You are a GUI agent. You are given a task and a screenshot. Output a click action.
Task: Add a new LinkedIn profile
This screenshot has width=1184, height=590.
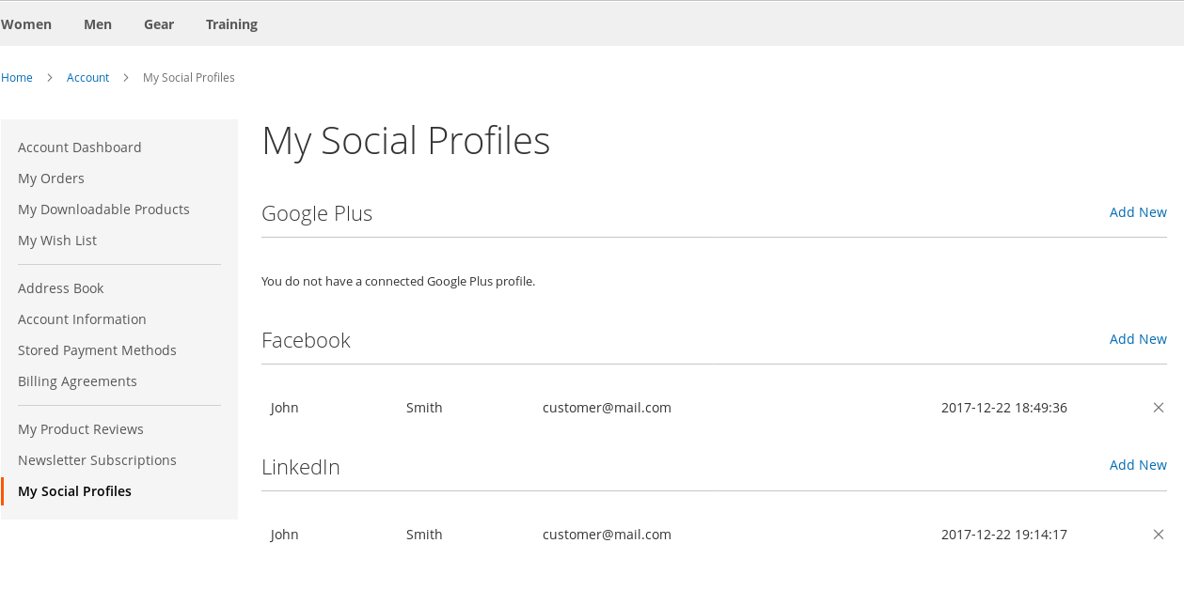[1138, 465]
